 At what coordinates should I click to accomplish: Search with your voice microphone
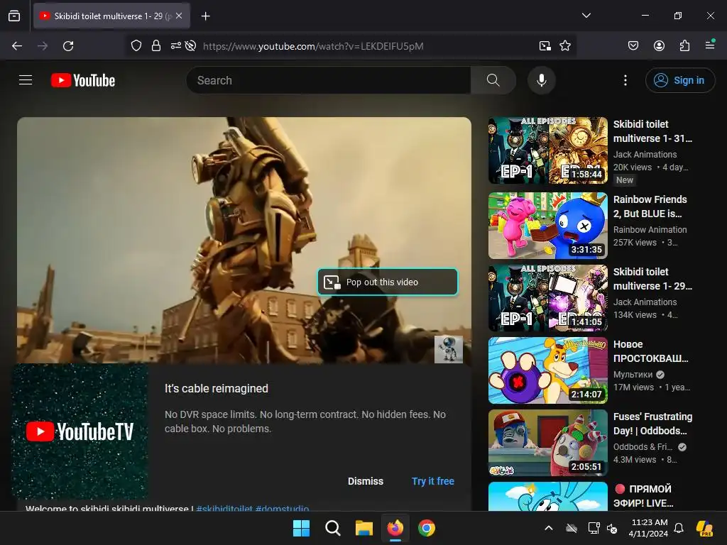pyautogui.click(x=542, y=80)
